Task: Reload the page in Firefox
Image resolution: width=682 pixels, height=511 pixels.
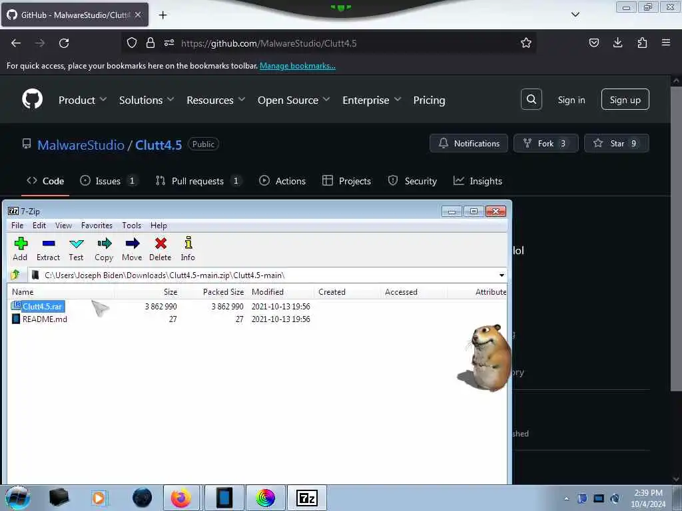Action: pyautogui.click(x=64, y=43)
